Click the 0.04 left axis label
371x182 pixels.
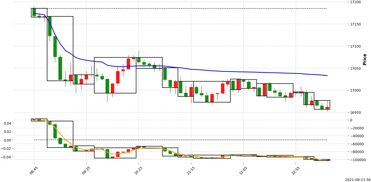[x=8, y=123]
